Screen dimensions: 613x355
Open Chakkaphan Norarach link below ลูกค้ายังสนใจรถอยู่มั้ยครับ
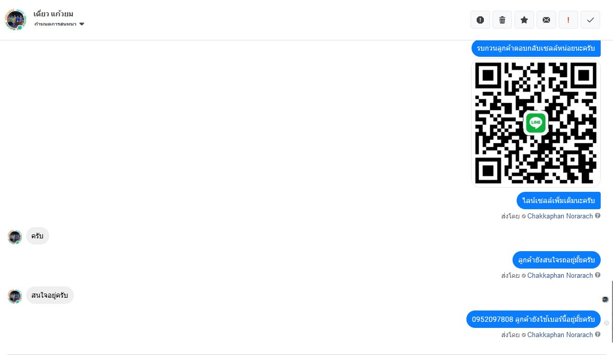click(560, 275)
